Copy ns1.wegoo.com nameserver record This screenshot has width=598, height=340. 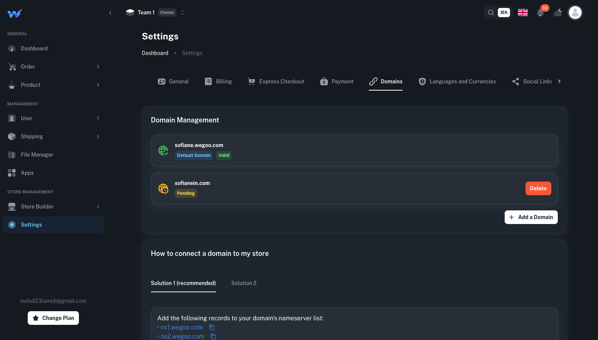(212, 327)
